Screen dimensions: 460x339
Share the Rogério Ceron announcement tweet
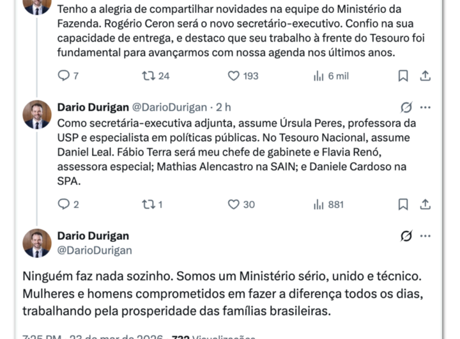(x=425, y=75)
